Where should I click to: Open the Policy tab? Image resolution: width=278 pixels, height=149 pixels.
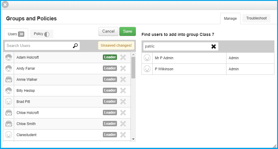pos(41,34)
